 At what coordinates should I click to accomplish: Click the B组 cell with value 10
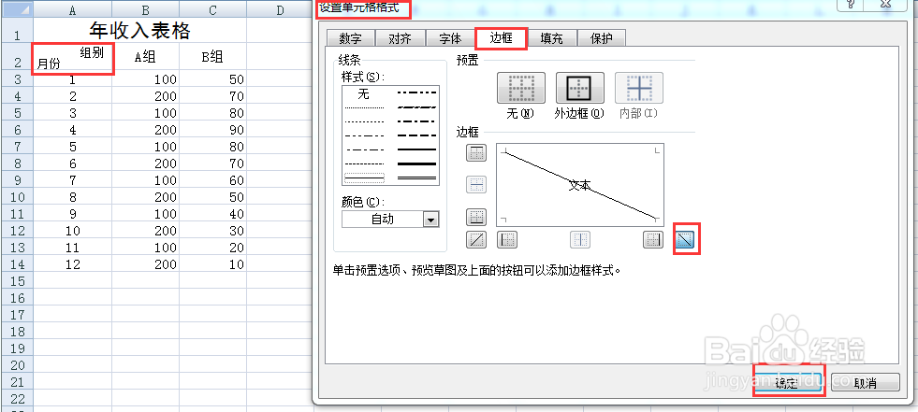click(x=213, y=264)
